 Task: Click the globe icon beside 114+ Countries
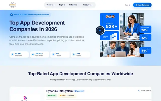click(x=74, y=54)
